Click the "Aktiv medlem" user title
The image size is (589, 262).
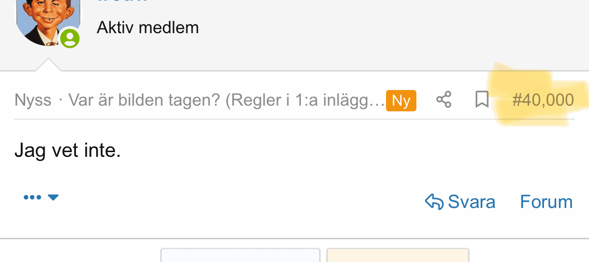point(147,27)
